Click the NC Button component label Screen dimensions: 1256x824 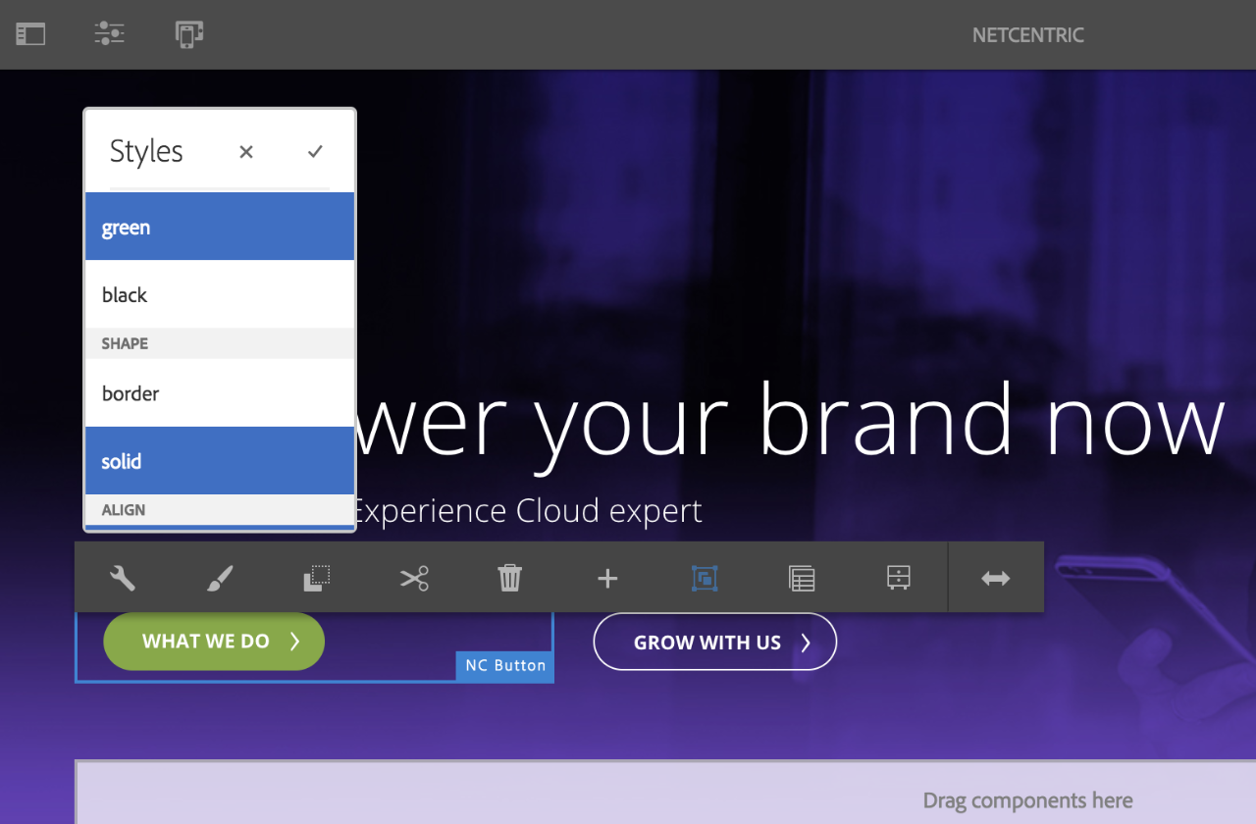[505, 665]
